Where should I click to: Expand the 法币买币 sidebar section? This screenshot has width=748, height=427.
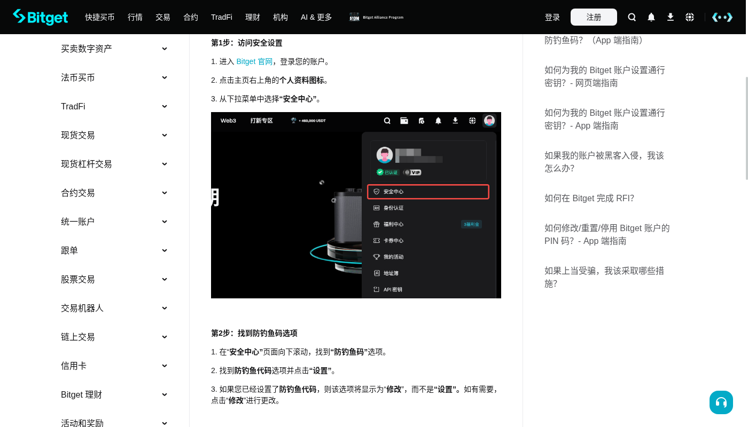(114, 77)
